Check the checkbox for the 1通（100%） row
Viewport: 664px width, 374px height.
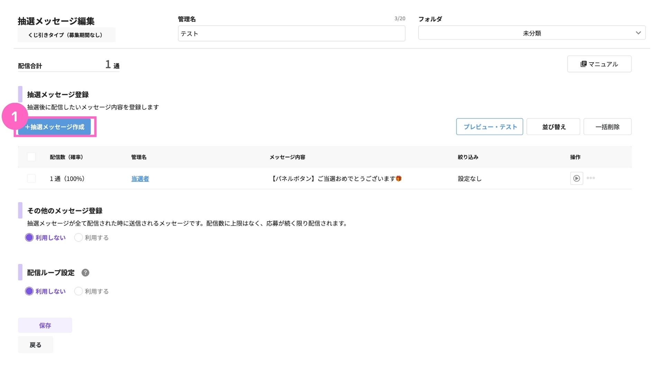pos(31,178)
